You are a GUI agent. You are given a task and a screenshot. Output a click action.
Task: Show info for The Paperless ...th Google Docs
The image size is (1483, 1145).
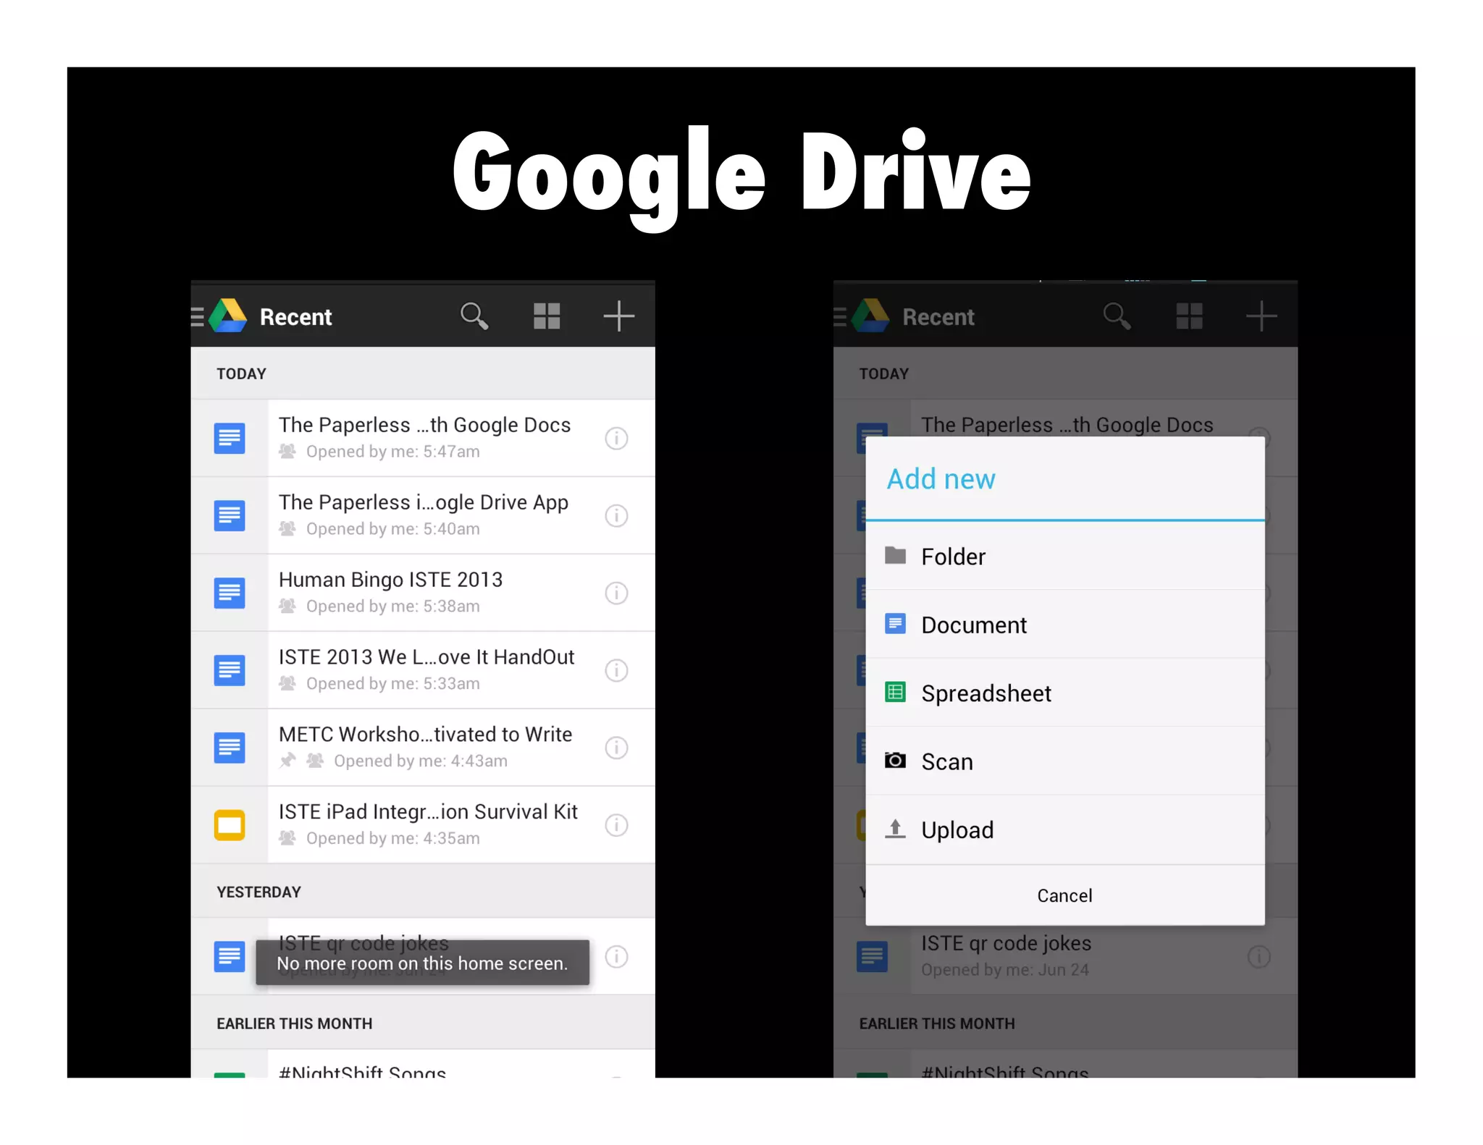pos(616,438)
